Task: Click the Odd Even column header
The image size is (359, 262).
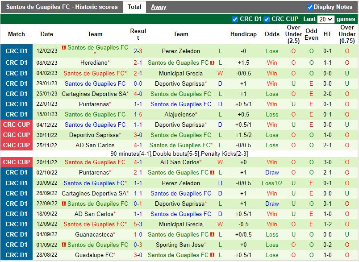Action: [x=311, y=34]
